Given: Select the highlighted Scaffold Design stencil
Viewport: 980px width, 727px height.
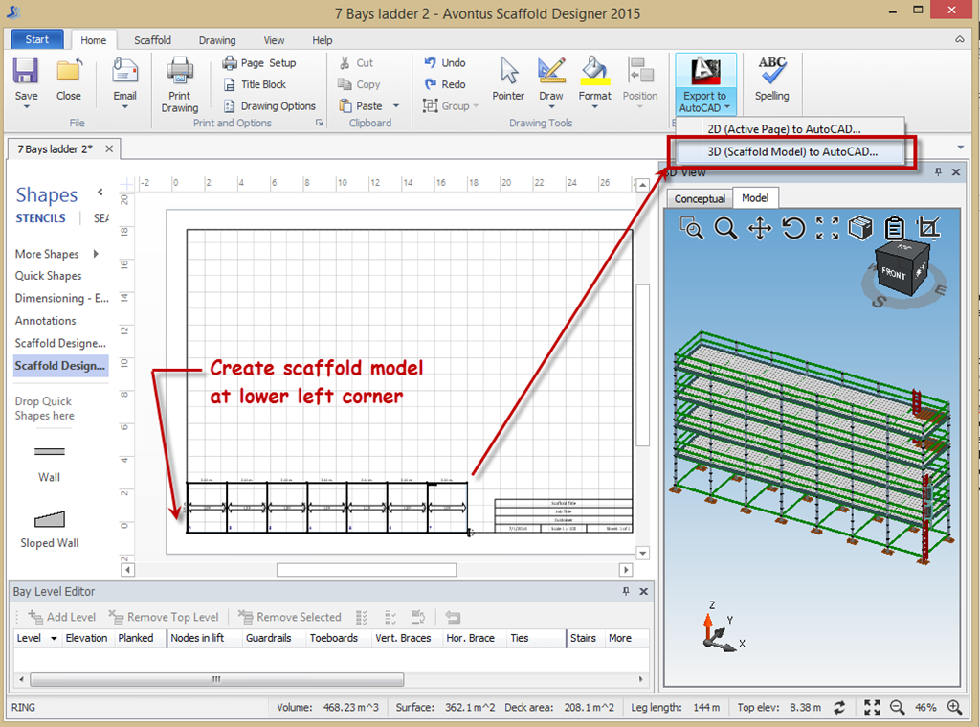Looking at the screenshot, I should [60, 365].
